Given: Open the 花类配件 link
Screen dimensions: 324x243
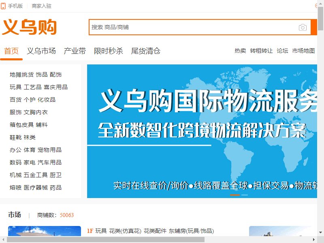Looking at the screenshot, I should 155,231.
